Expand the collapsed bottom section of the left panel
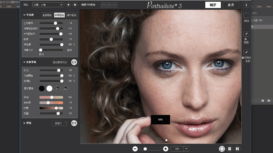 (x=25, y=123)
